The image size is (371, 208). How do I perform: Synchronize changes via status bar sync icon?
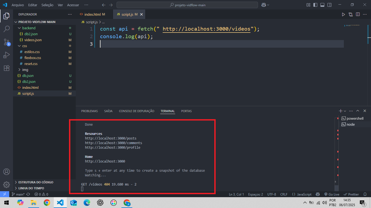click(28, 194)
